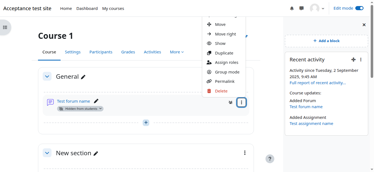374x172 pixels.
Task: Edit the New section title pencil icon
Action: coord(96,153)
